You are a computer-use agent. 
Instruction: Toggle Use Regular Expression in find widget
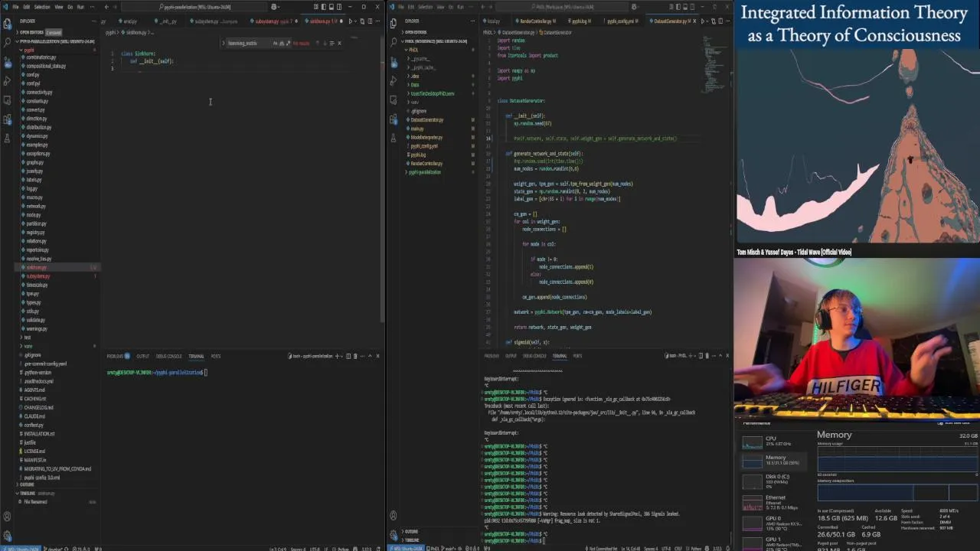289,43
